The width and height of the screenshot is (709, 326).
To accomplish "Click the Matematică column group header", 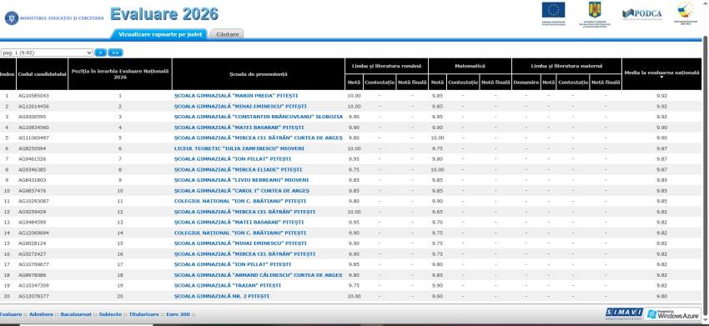I will click(470, 66).
